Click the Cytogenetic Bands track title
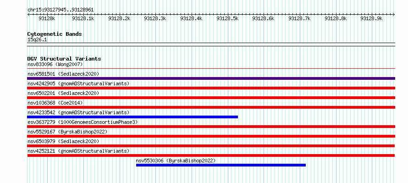The width and height of the screenshot is (408, 183). [55, 34]
